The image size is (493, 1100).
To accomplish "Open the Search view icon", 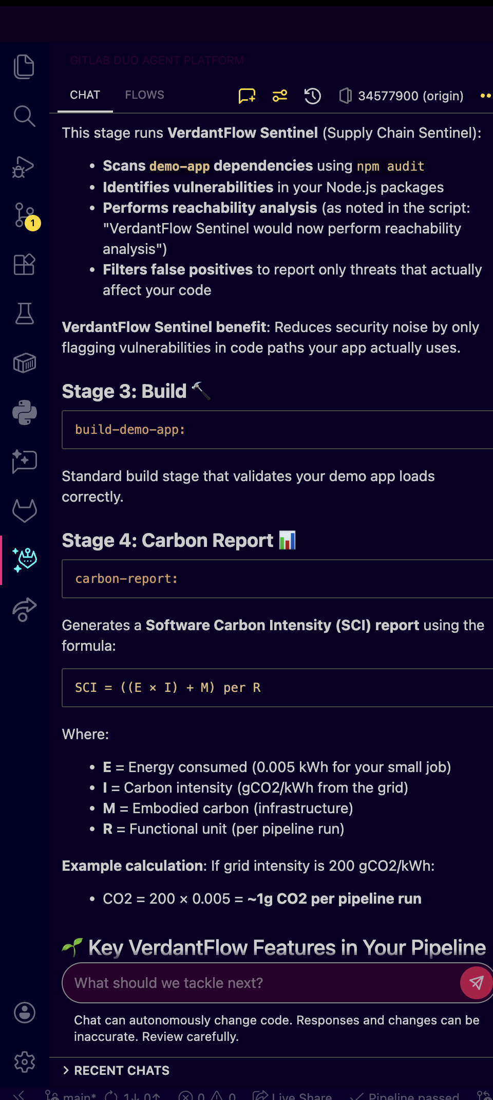I will click(x=24, y=116).
